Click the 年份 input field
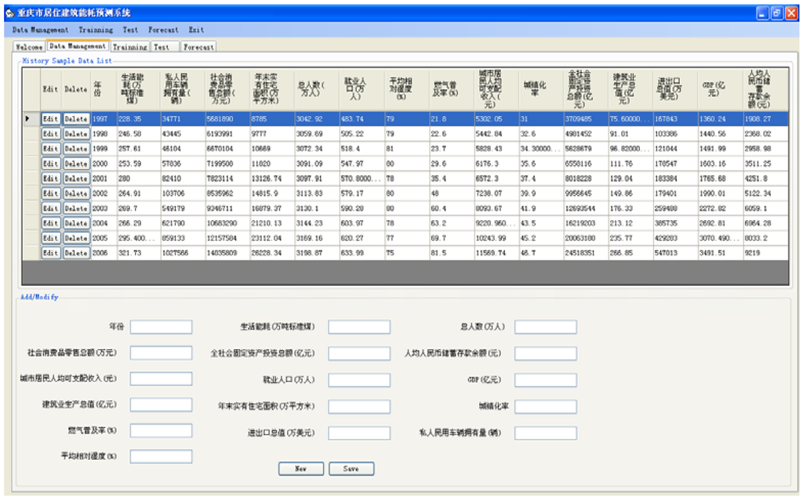The width and height of the screenshot is (803, 502). coord(161,327)
